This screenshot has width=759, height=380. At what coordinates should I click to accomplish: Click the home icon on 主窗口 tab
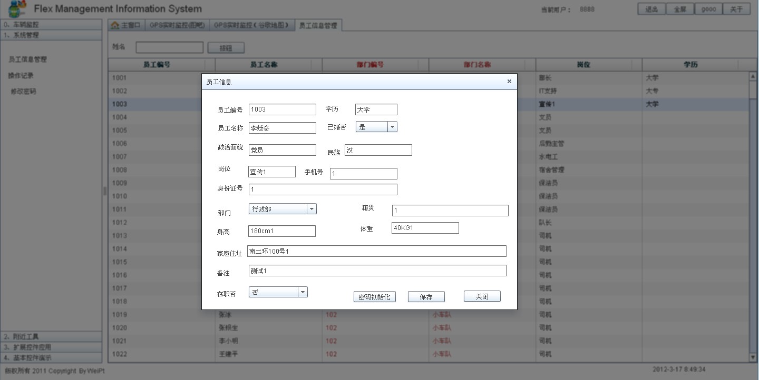pos(115,25)
